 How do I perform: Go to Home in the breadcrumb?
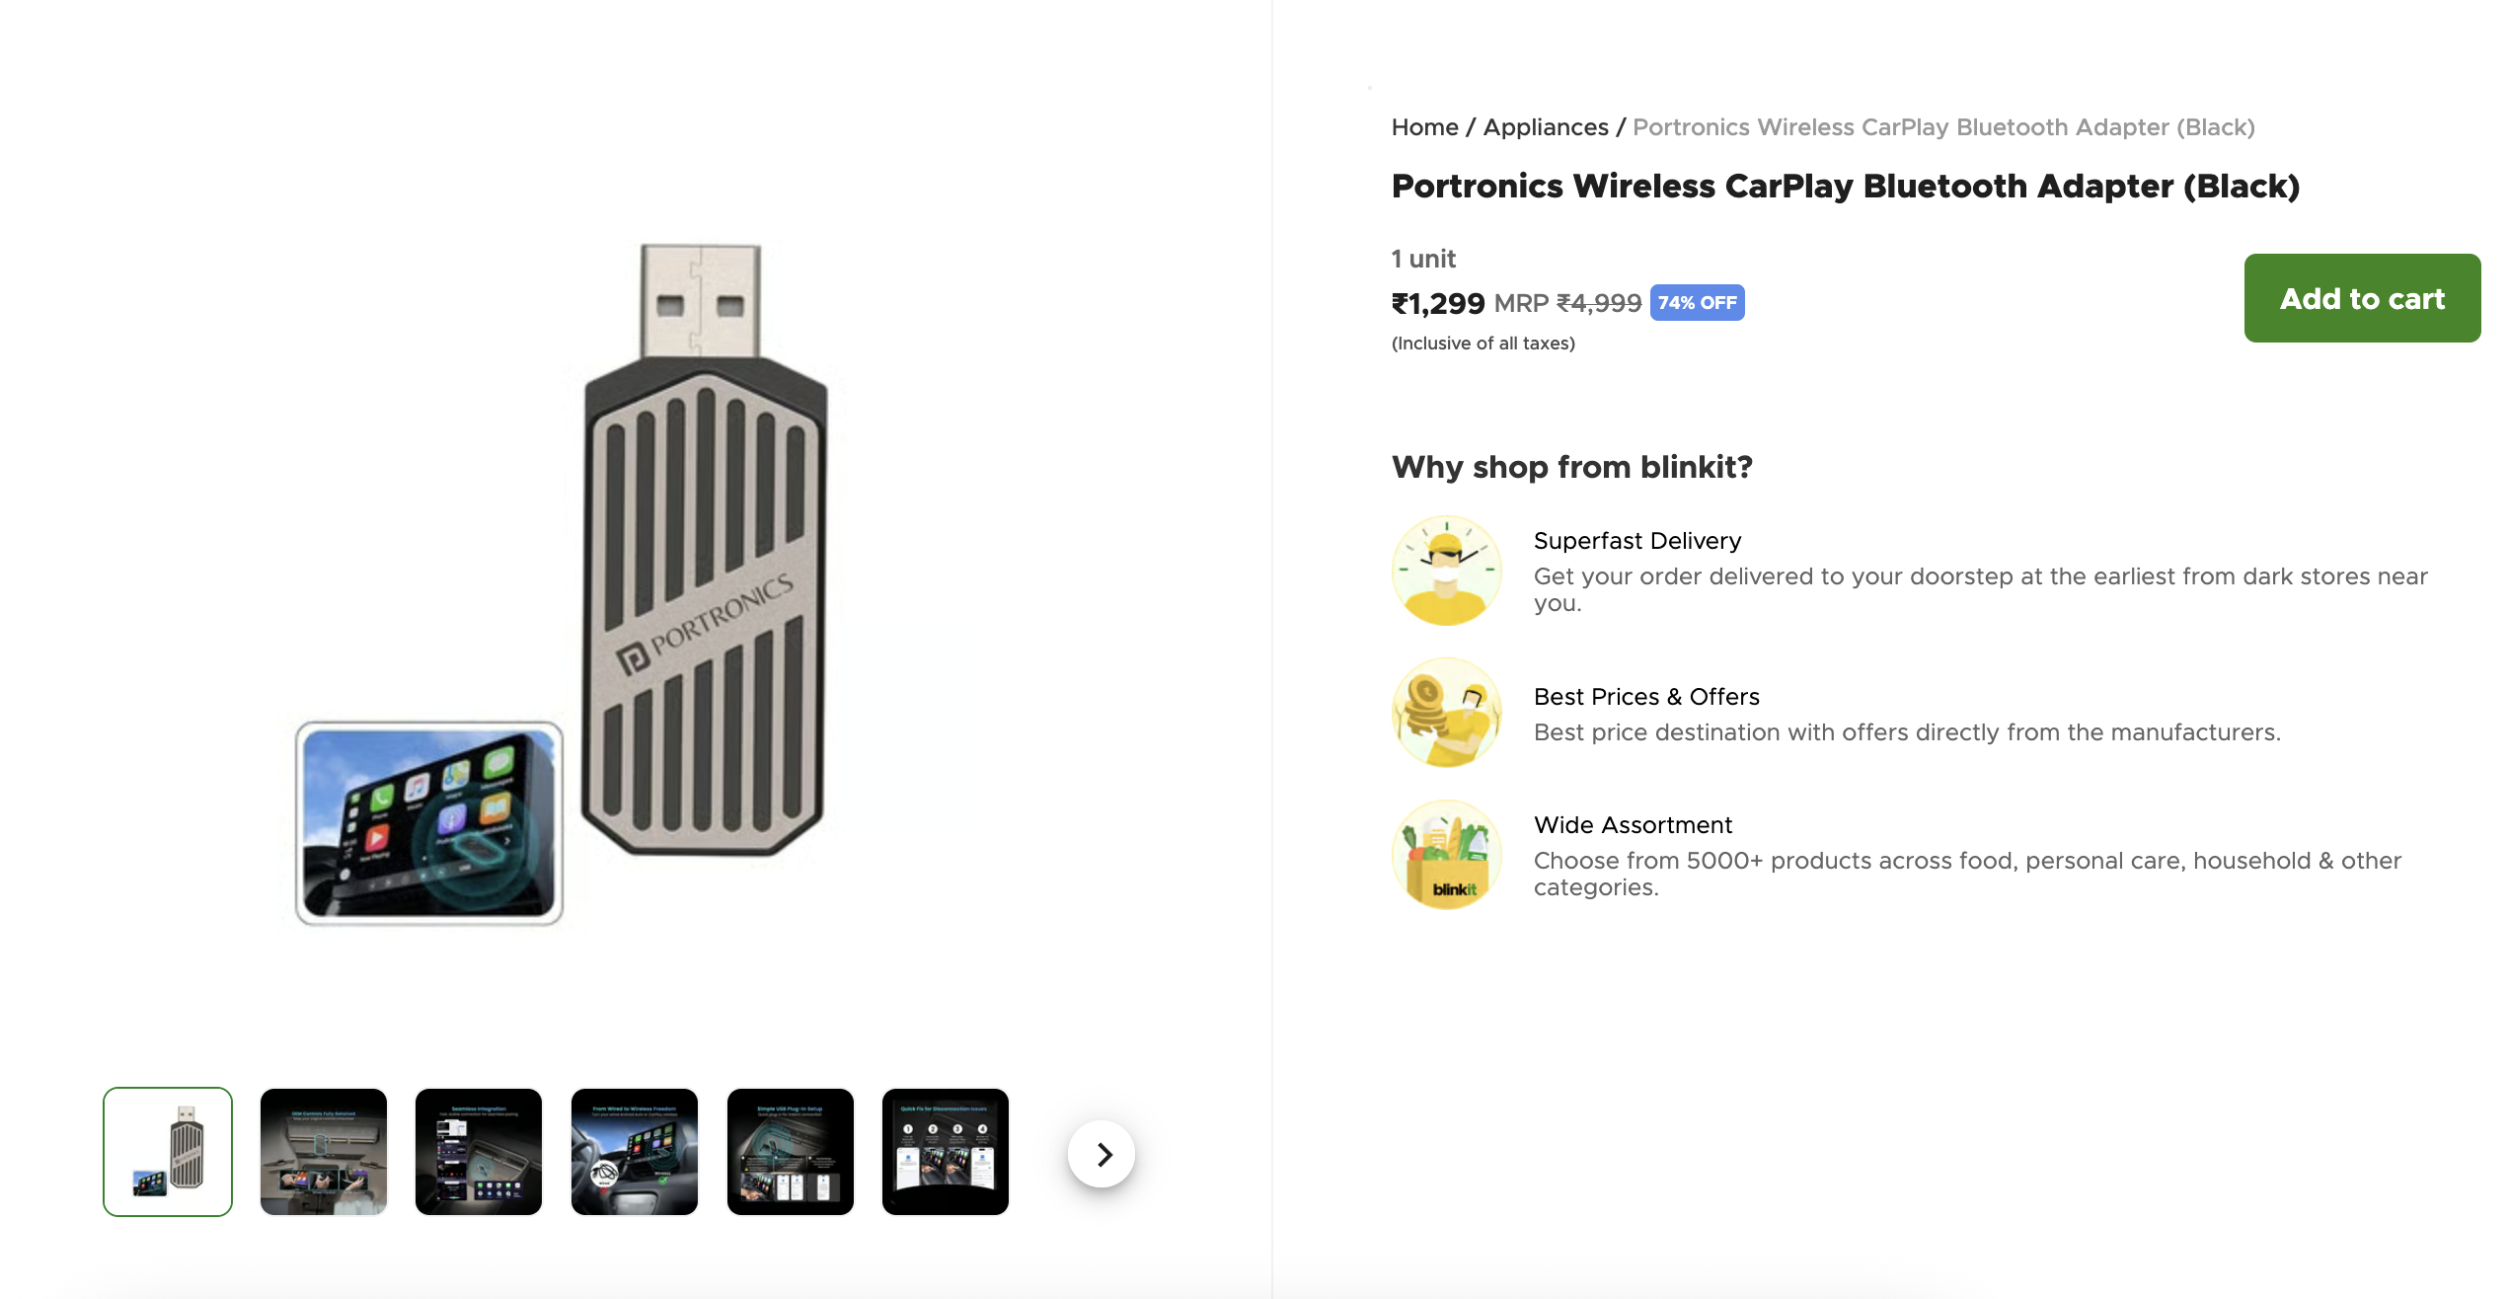(1424, 127)
